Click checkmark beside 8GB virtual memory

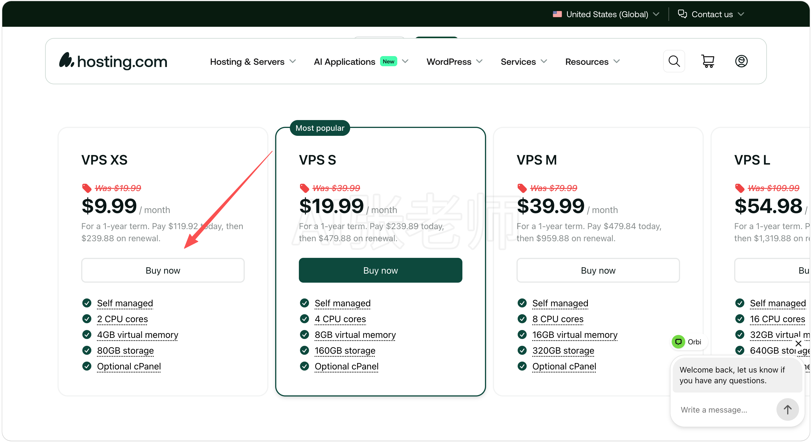point(304,335)
